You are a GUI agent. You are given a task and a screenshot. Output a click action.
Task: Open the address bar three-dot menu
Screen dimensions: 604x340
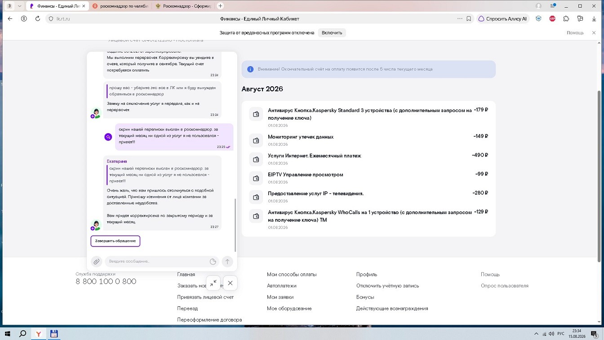[460, 19]
